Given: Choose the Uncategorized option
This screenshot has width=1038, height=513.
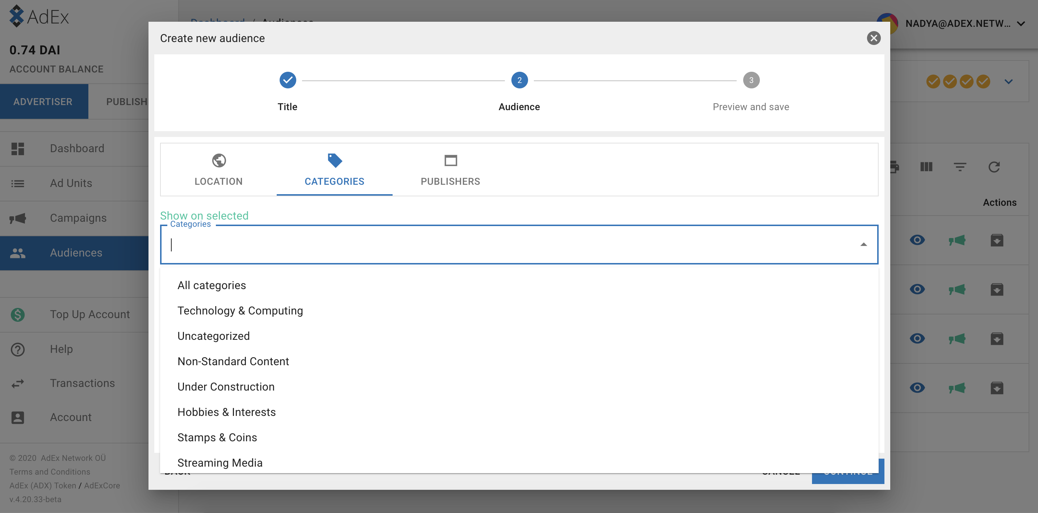Looking at the screenshot, I should coord(519,336).
